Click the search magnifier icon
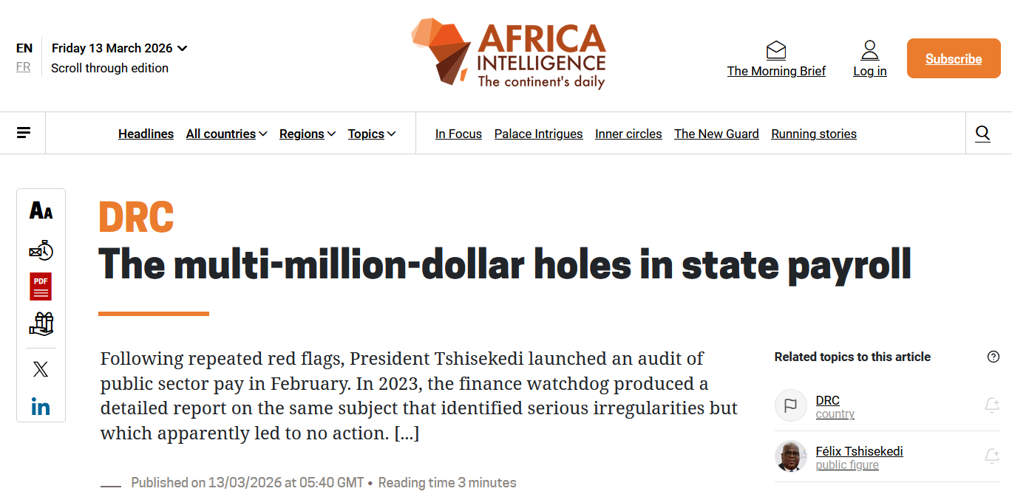This screenshot has height=494, width=1012. (x=982, y=133)
